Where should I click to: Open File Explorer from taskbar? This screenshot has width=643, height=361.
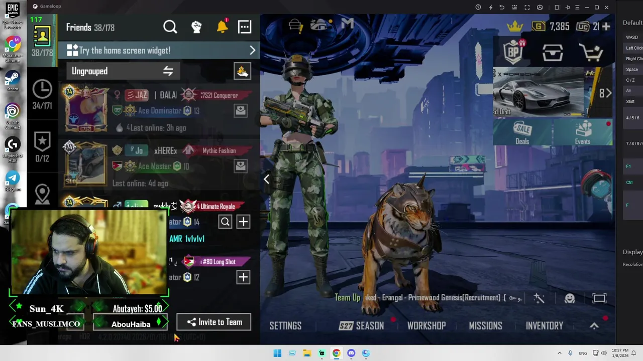(307, 353)
